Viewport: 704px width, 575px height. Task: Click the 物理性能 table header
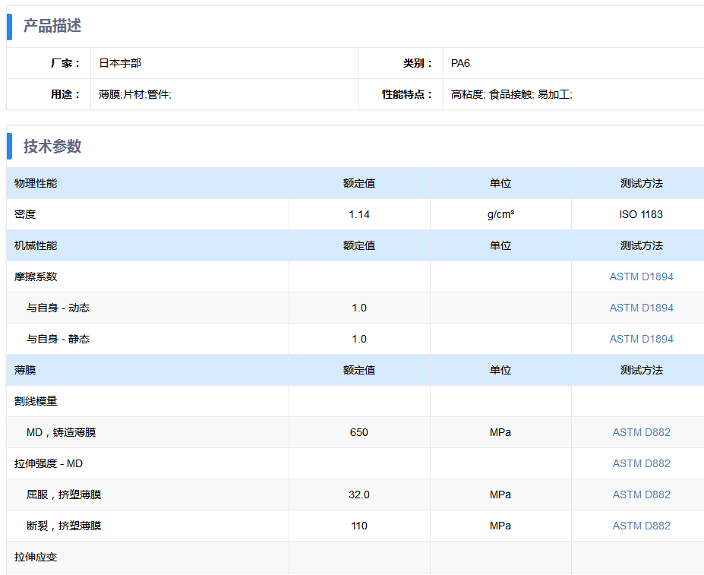pyautogui.click(x=36, y=183)
